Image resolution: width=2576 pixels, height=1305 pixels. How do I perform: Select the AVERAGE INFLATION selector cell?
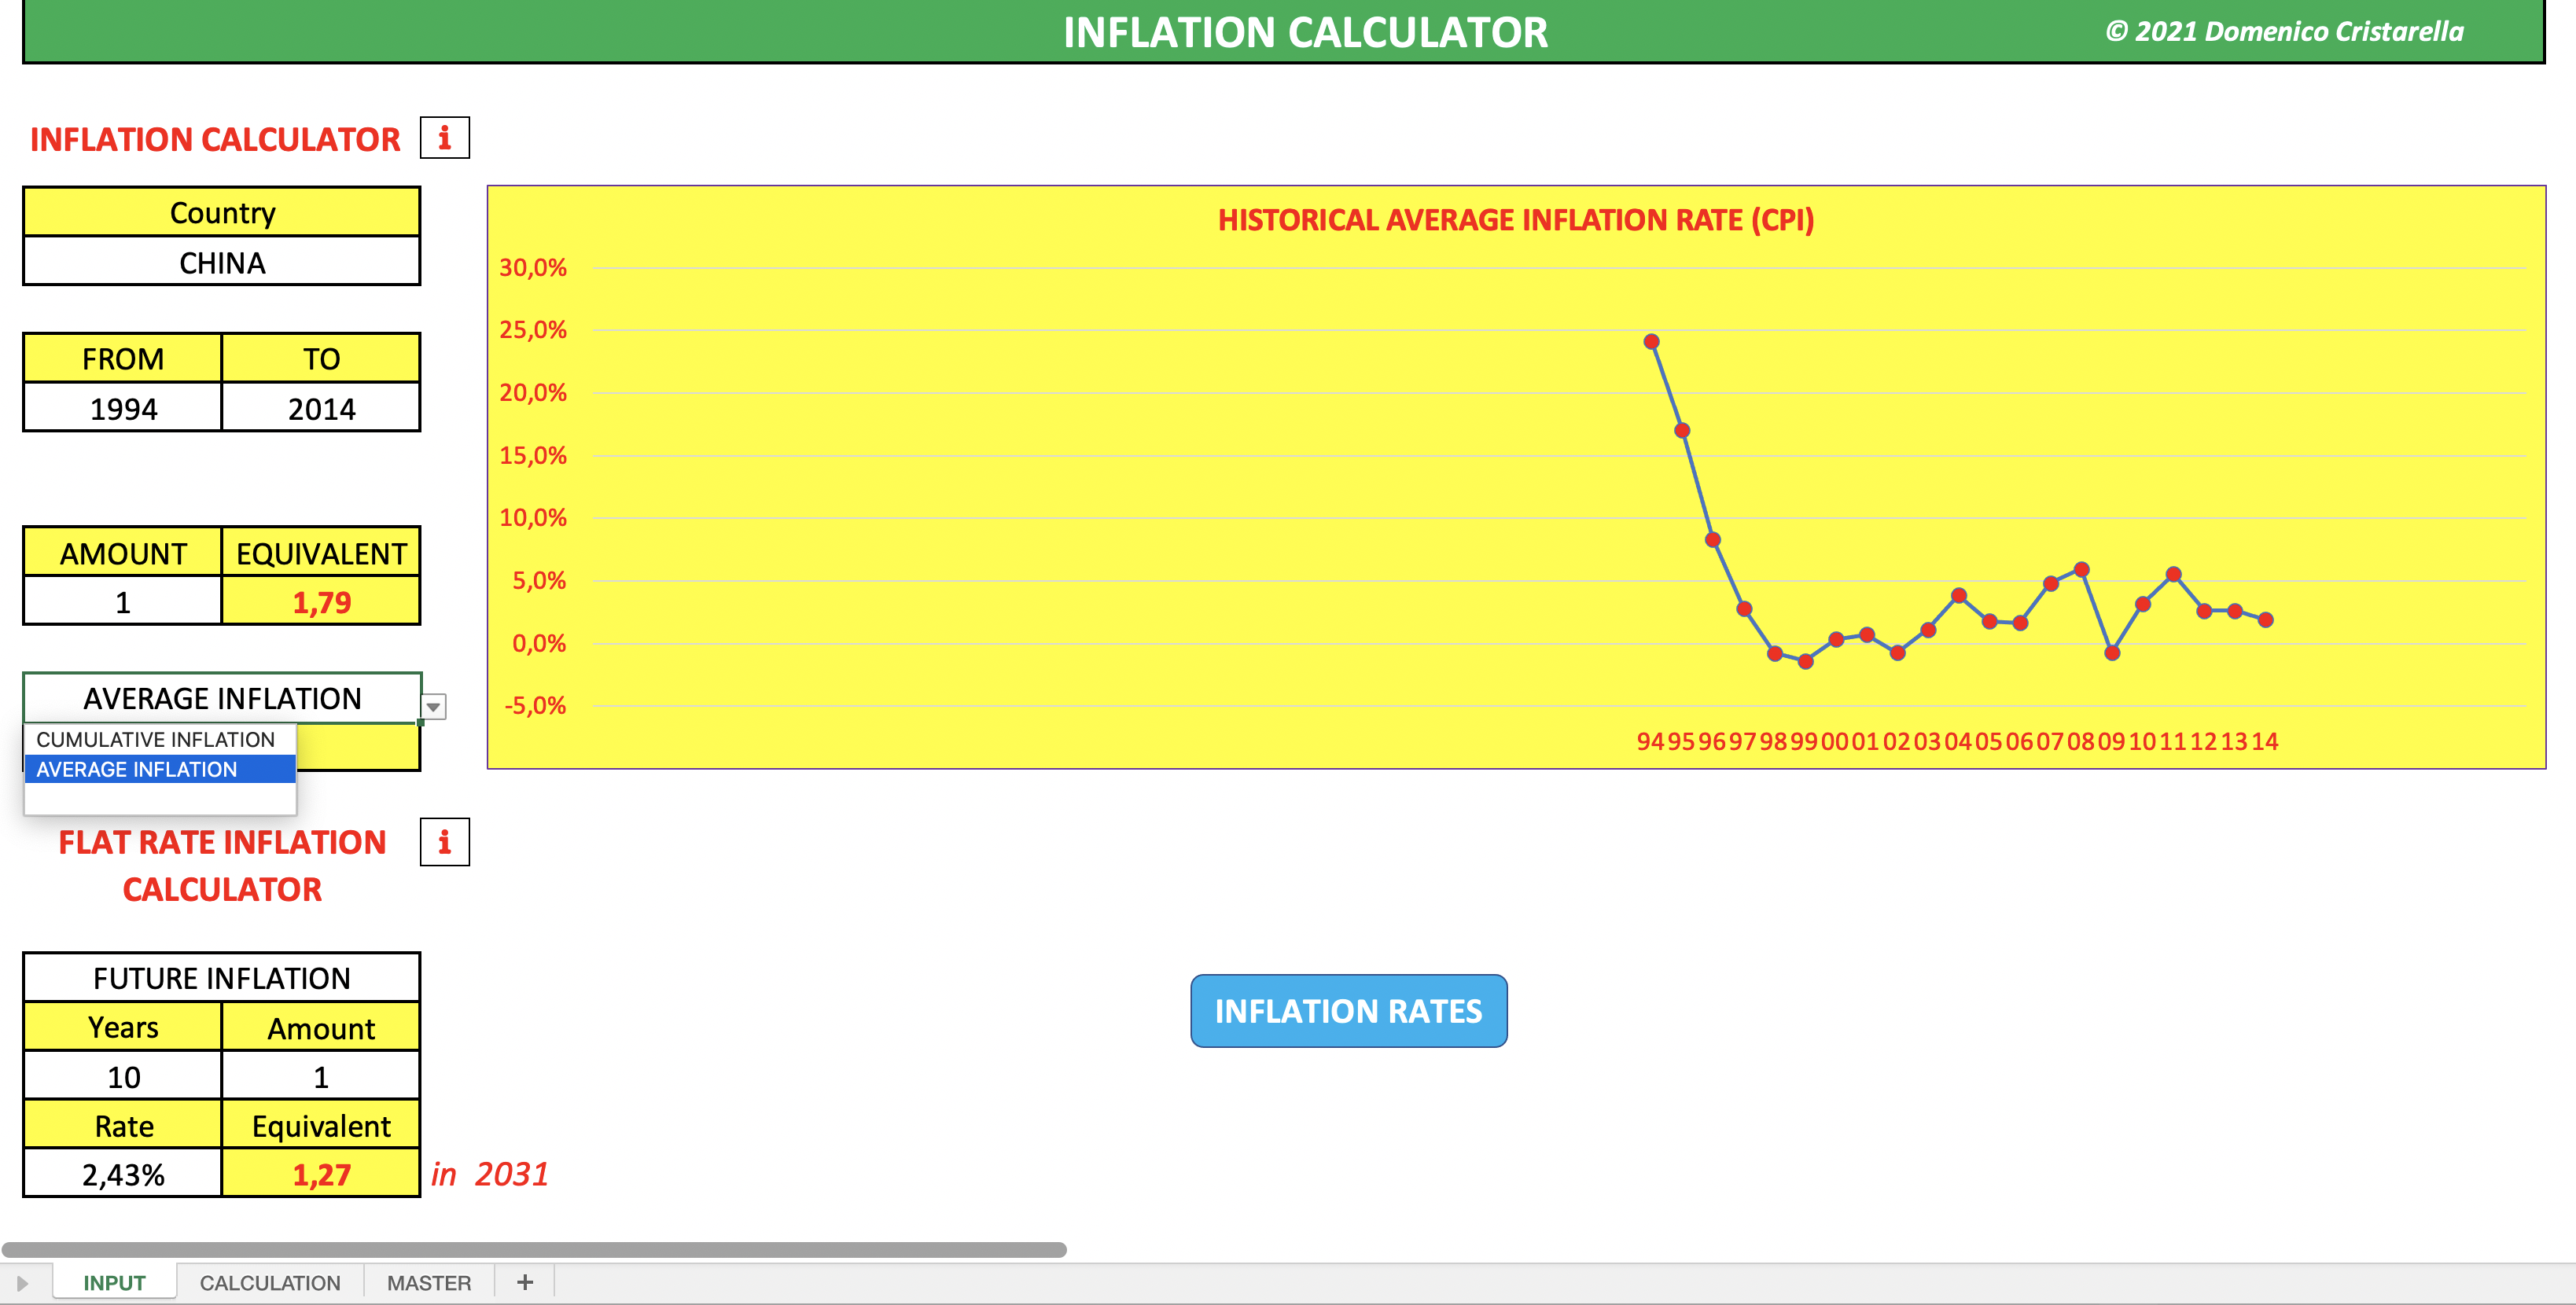tap(222, 698)
